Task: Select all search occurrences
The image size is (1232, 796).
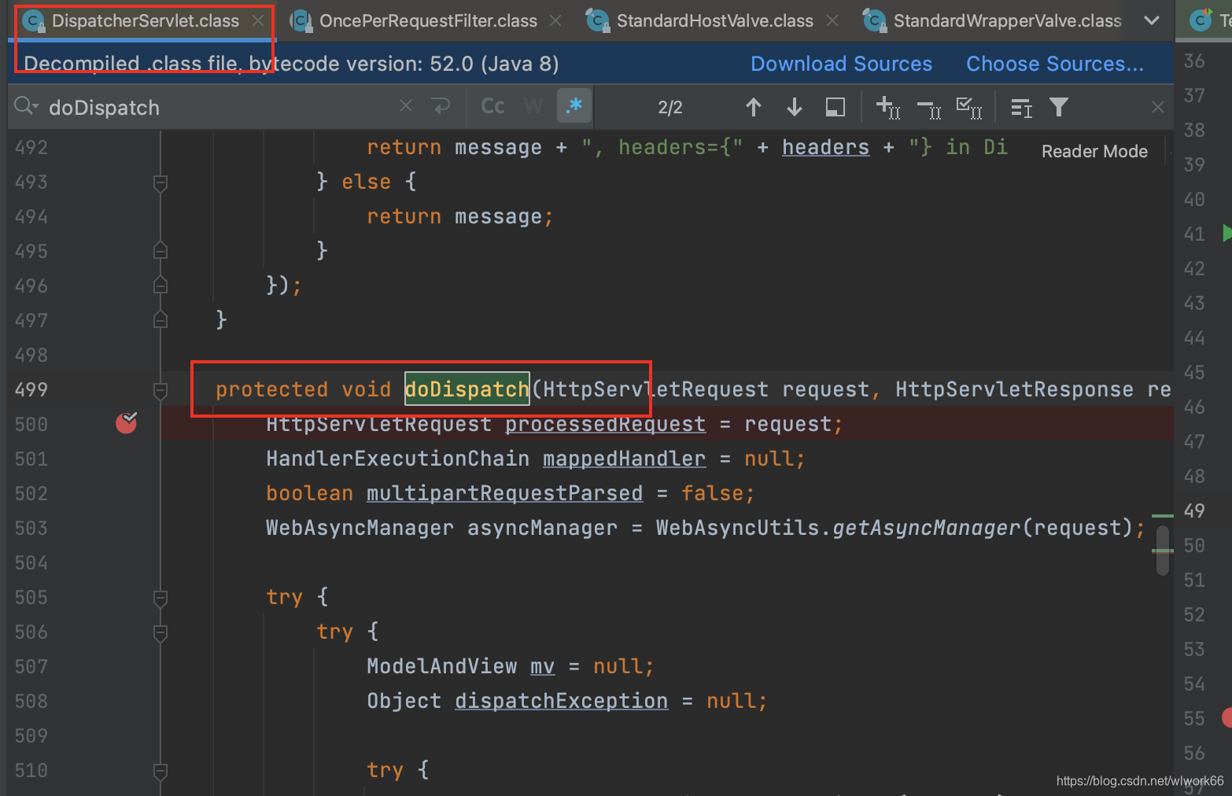Action: pyautogui.click(x=969, y=107)
